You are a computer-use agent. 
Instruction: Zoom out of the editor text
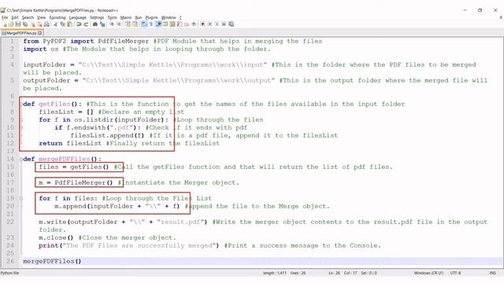[119, 24]
